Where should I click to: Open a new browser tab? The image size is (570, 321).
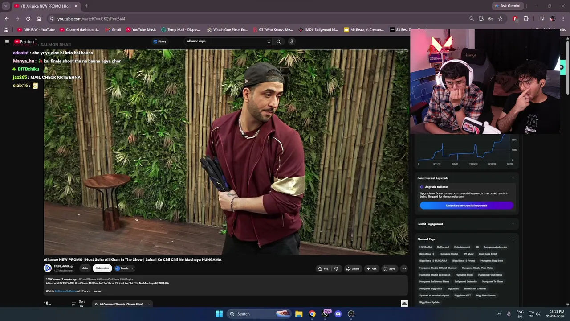click(86, 6)
